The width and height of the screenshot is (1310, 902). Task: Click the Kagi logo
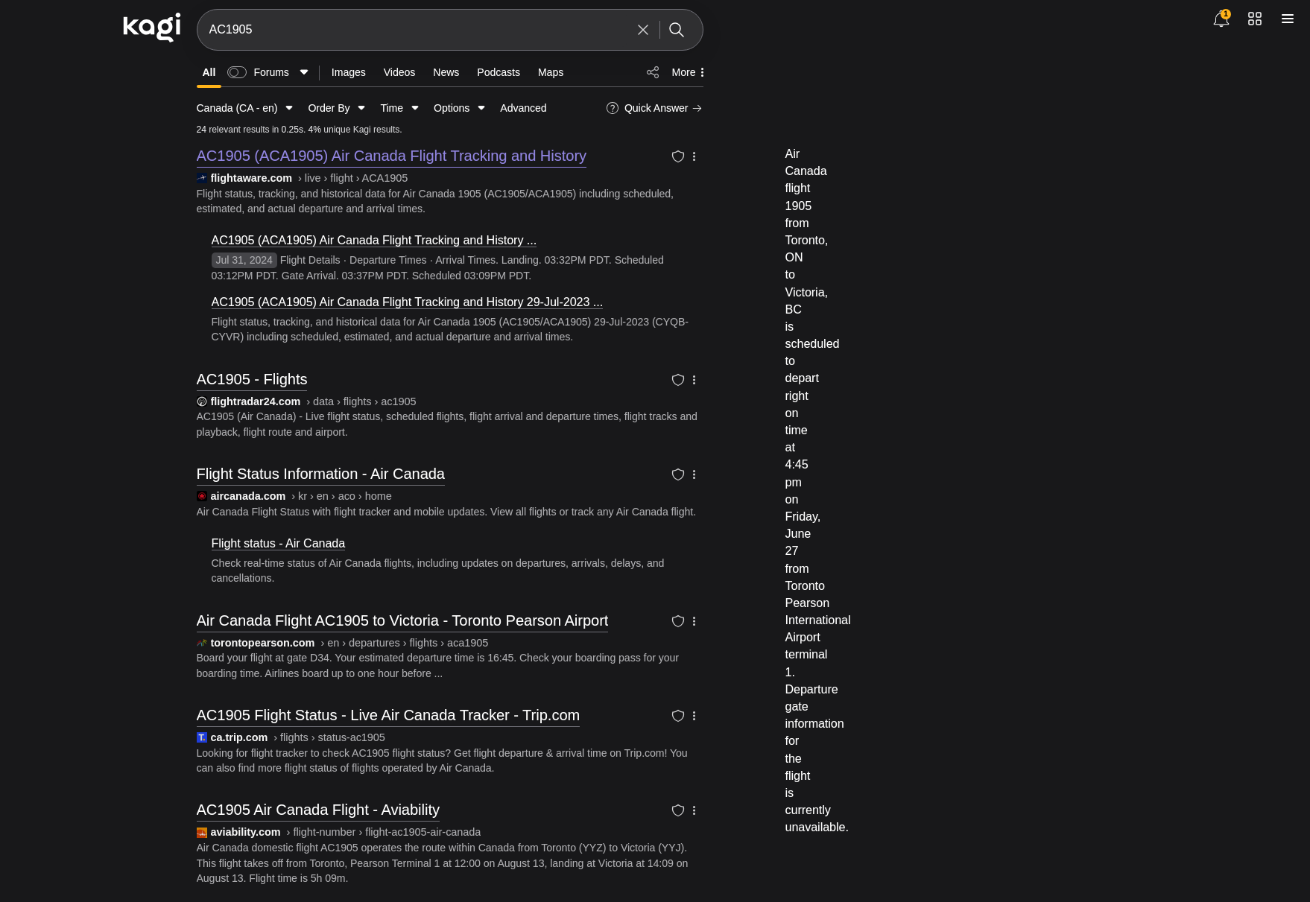tap(151, 28)
